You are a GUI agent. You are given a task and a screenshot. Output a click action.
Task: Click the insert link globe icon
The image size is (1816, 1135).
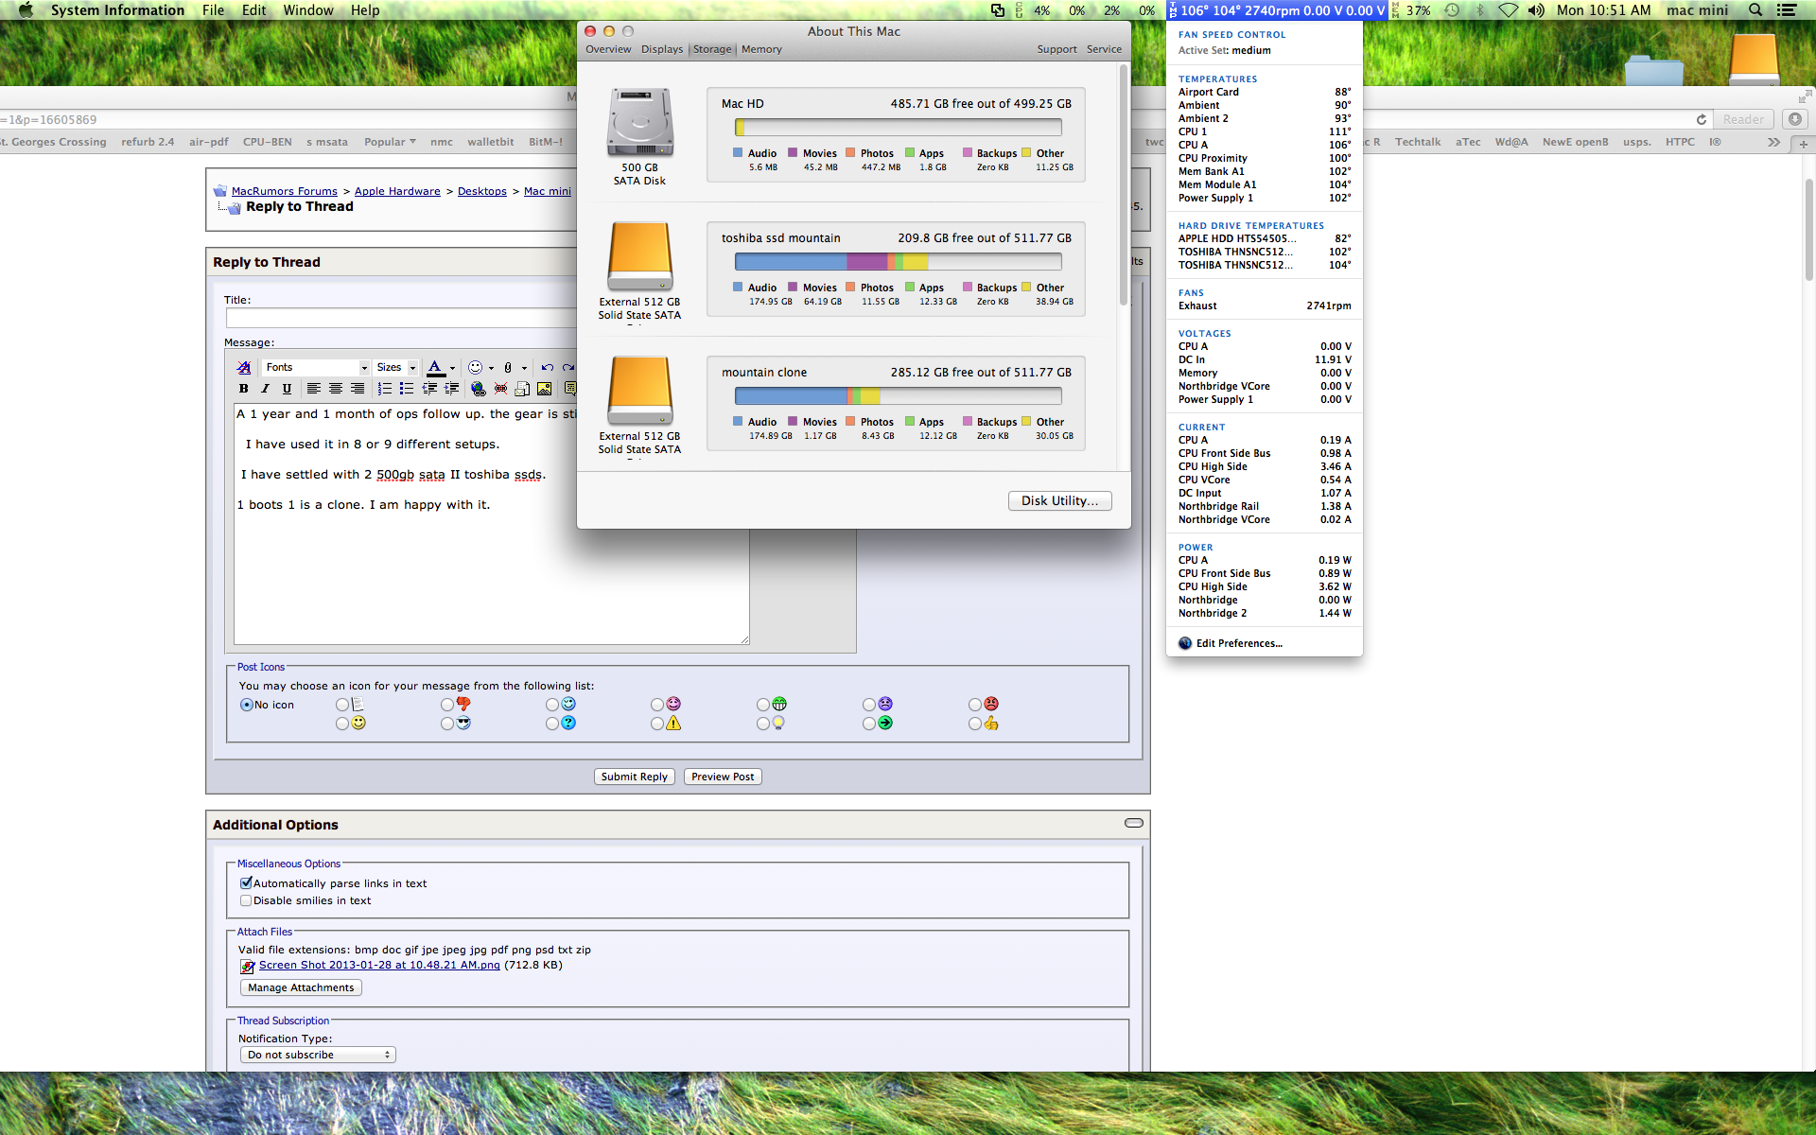[x=478, y=389]
